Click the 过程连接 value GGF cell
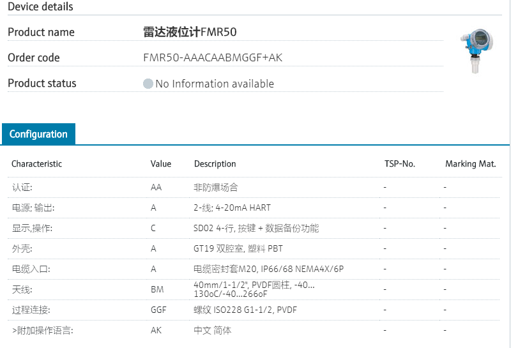 (x=158, y=310)
